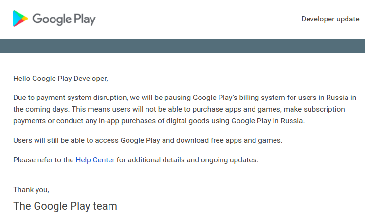
Task: Click the sentence 'Users will still be able to access'
Action: pyautogui.click(x=148, y=140)
